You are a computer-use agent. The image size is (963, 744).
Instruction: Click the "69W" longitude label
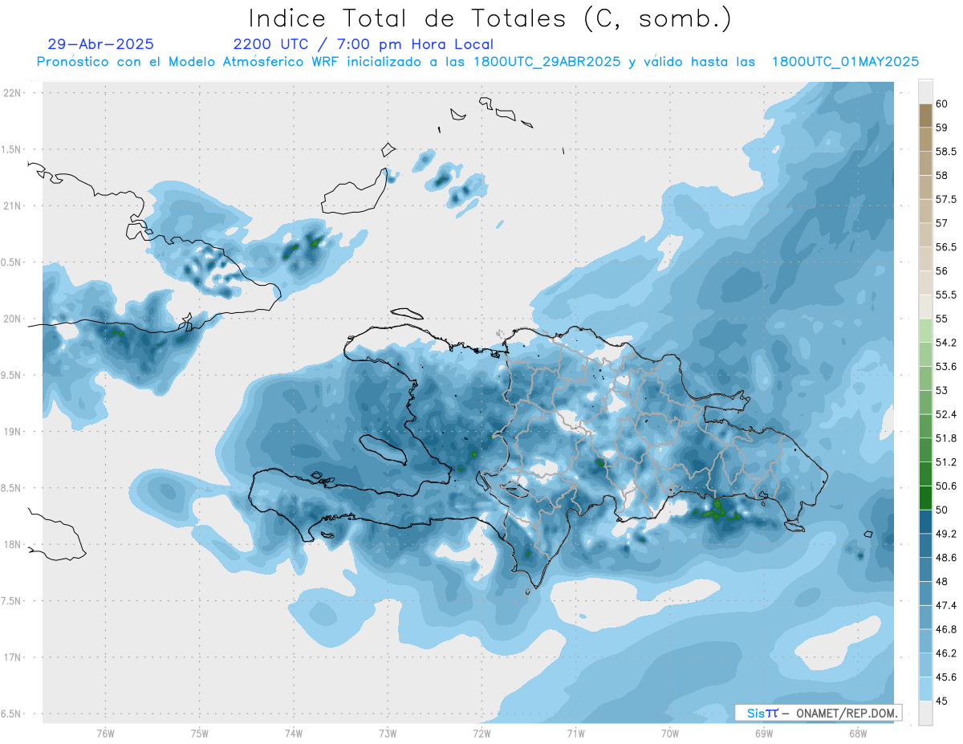[x=763, y=734]
